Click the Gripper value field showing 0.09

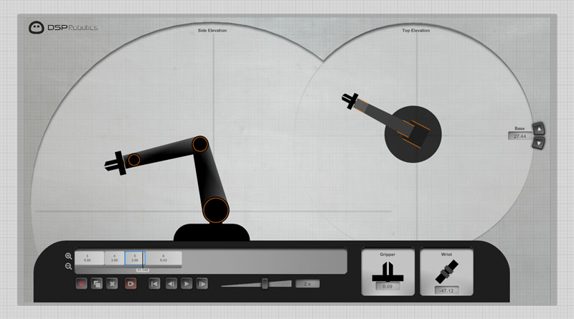coord(387,287)
